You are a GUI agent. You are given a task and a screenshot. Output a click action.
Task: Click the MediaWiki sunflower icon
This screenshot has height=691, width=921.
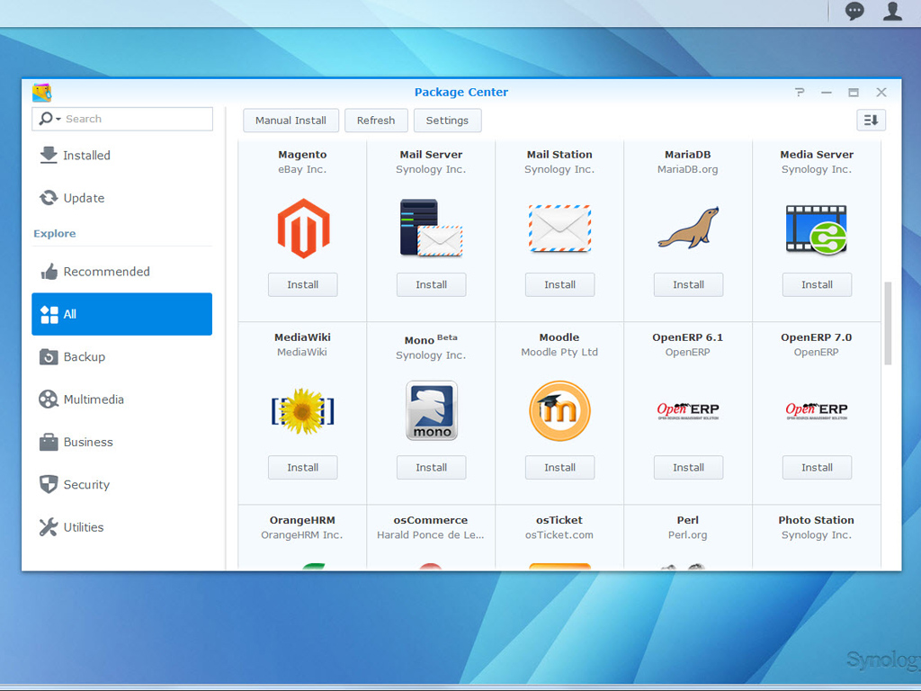[302, 411]
